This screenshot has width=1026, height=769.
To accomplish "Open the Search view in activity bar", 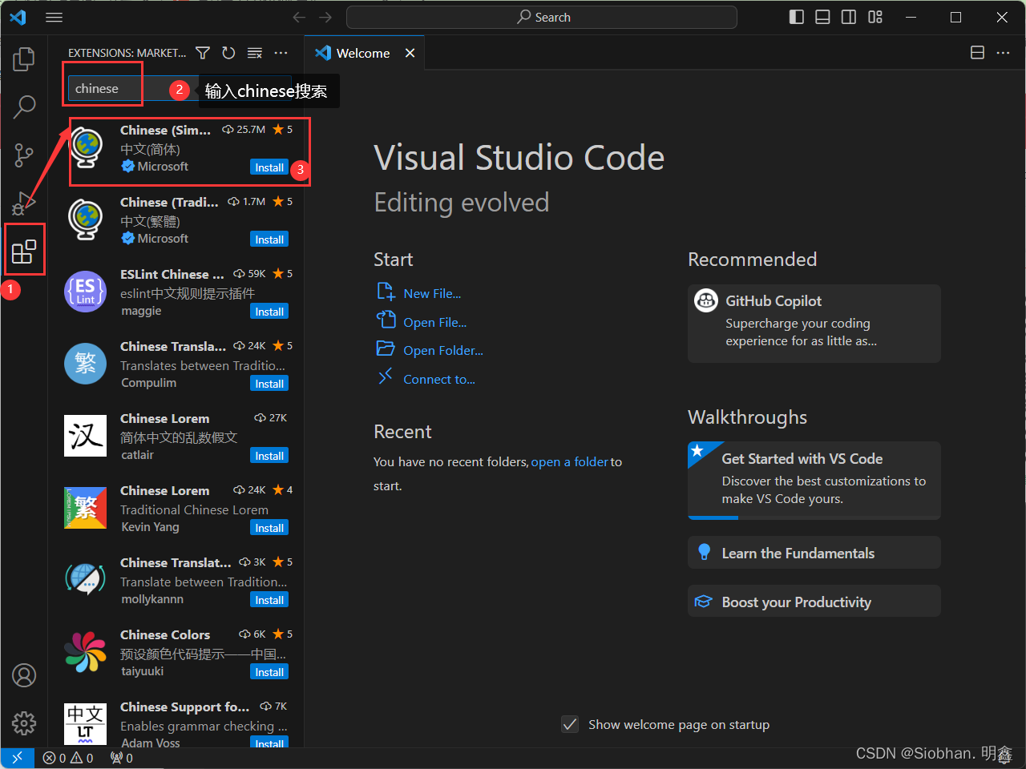I will [x=24, y=107].
